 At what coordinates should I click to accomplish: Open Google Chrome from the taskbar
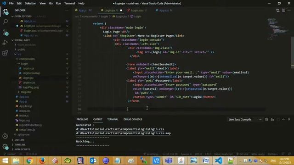[29, 160]
